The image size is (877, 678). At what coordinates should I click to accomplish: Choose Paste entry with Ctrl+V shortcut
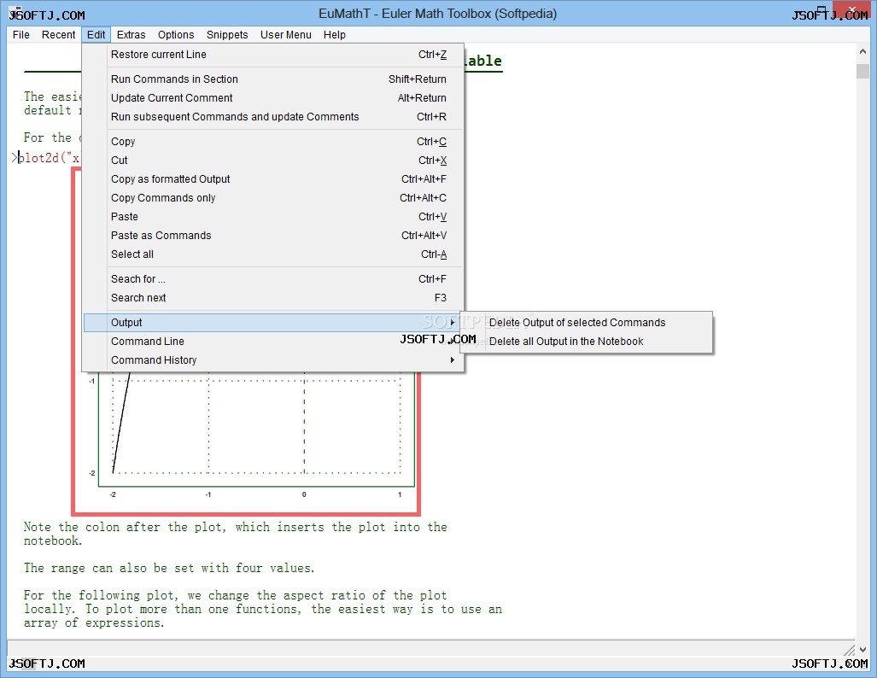coord(273,217)
